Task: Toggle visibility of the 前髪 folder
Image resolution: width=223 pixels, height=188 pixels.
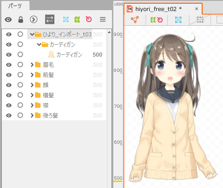Action: click(x=9, y=75)
